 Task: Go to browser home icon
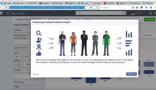coord(151,7)
